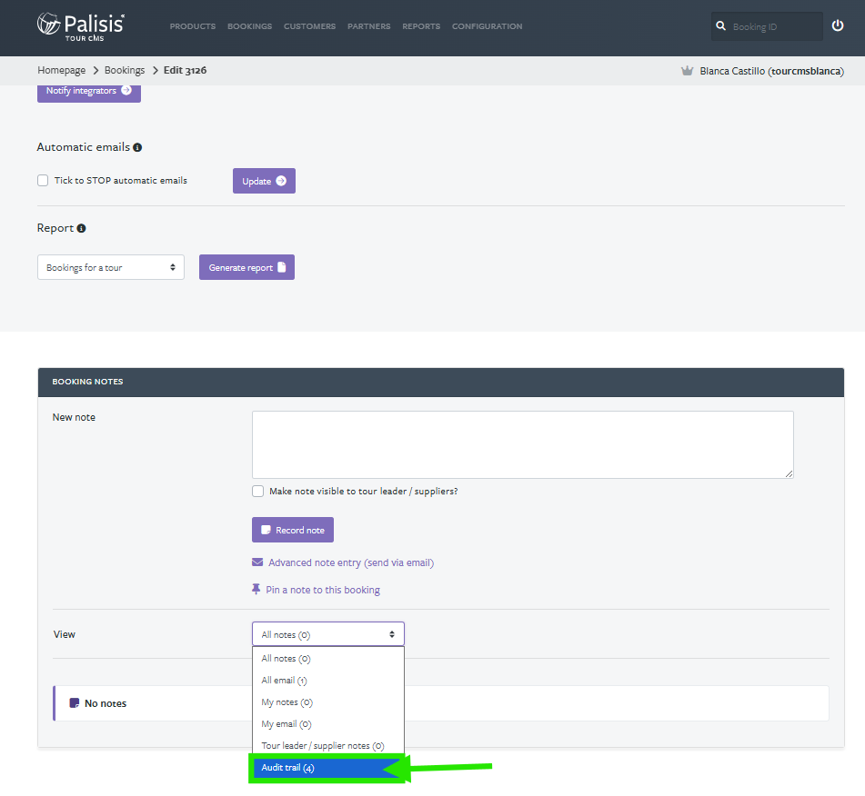Tick the STOP automatic emails checkbox
Viewport: 865px width, 796px height.
point(43,180)
